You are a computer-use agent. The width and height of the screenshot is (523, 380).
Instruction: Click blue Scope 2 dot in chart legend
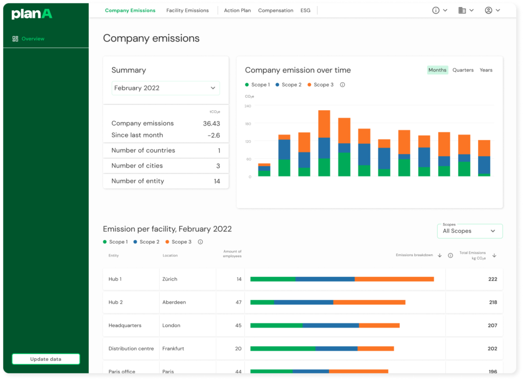click(x=277, y=85)
